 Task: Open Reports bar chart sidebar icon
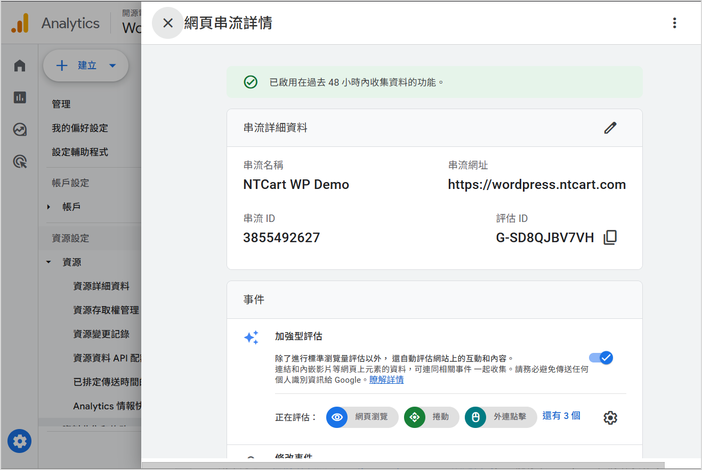pyautogui.click(x=20, y=97)
